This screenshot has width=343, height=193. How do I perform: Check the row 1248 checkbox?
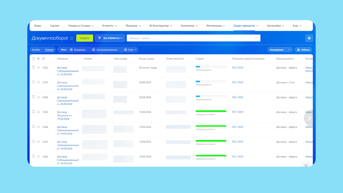pyautogui.click(x=33, y=97)
